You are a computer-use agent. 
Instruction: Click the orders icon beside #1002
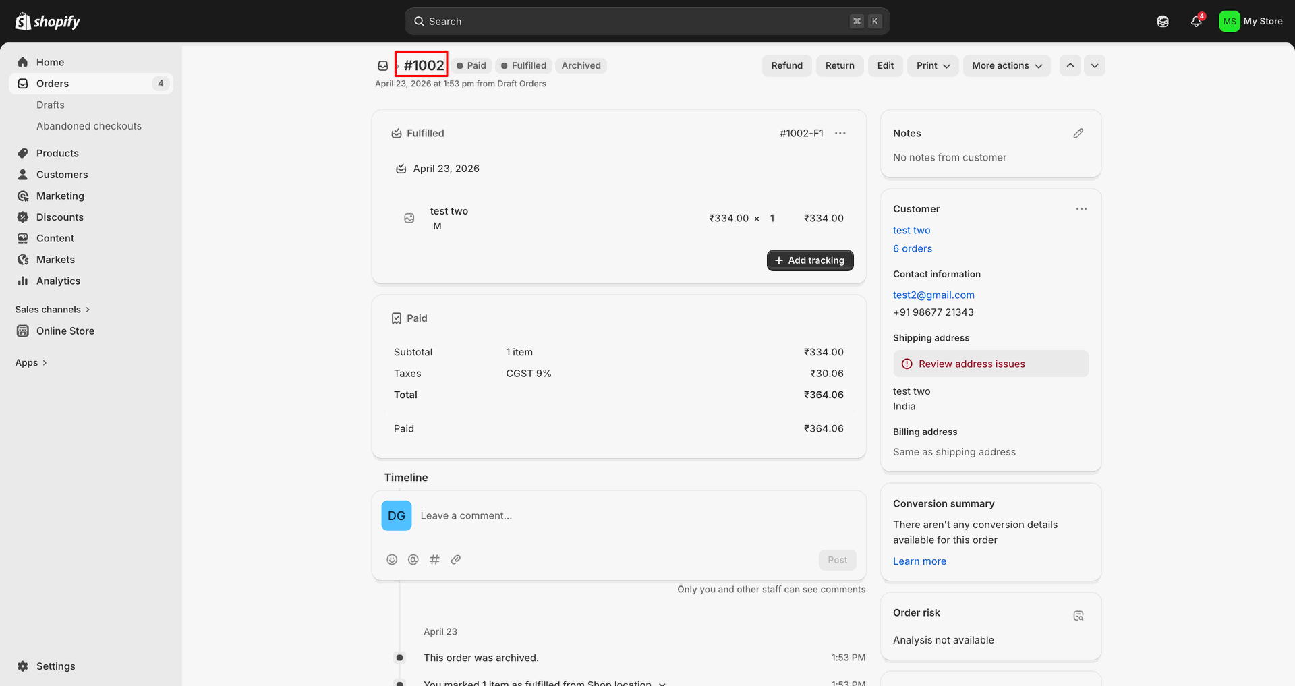(x=382, y=66)
